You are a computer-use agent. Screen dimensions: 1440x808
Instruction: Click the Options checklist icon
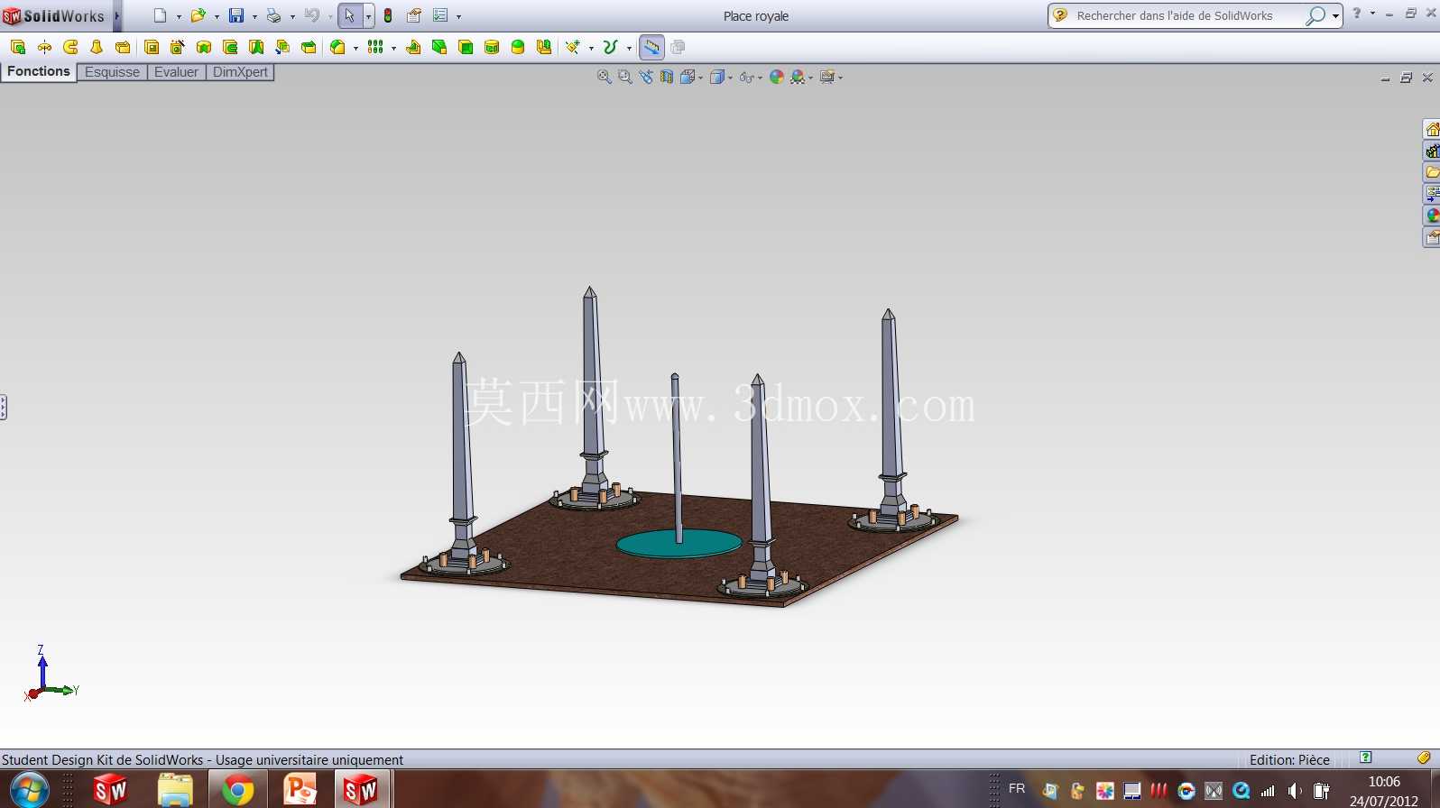(x=440, y=15)
